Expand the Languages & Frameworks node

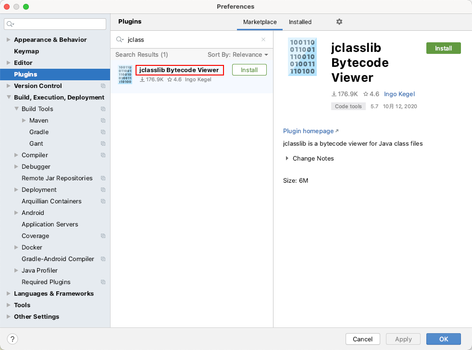tap(9, 293)
